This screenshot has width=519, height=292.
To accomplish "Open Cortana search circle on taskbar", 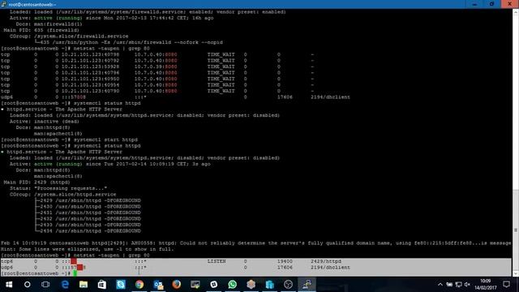I will (x=27, y=285).
